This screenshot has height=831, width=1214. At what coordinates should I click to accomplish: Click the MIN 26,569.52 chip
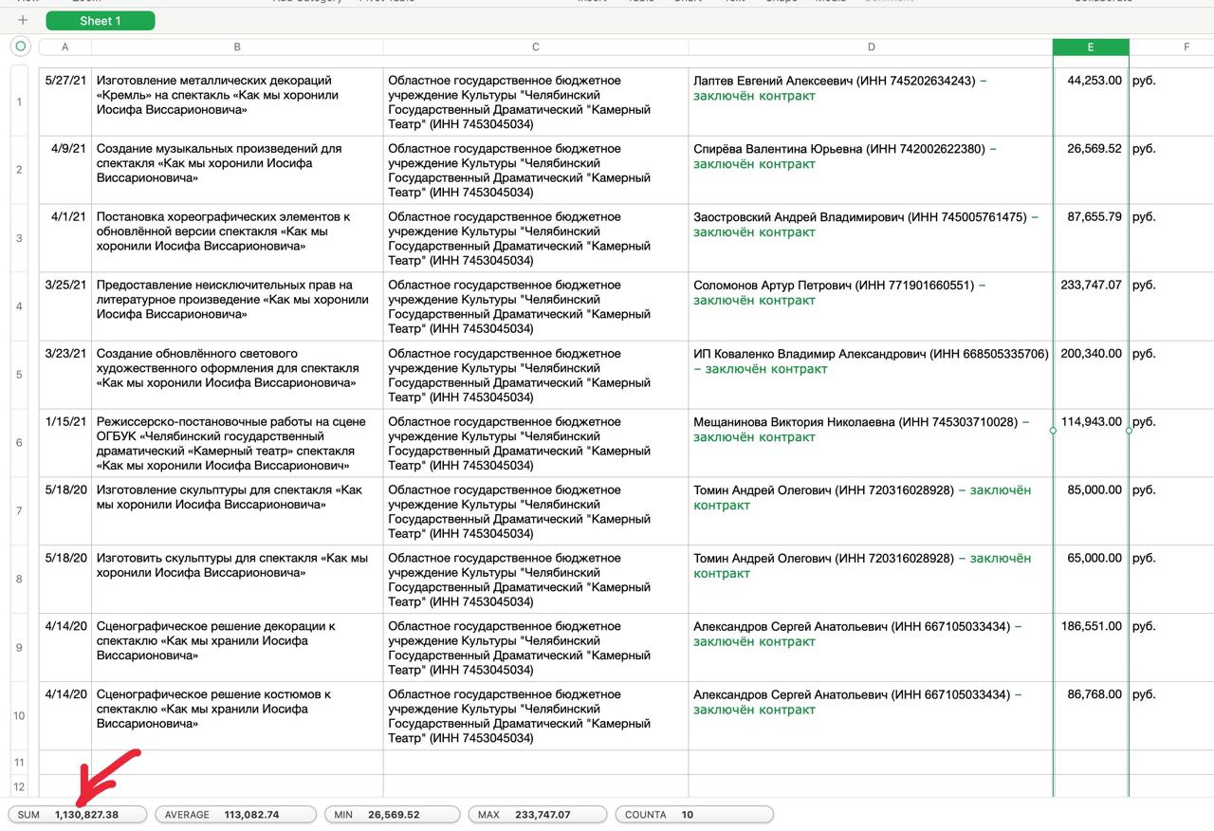[x=391, y=814]
